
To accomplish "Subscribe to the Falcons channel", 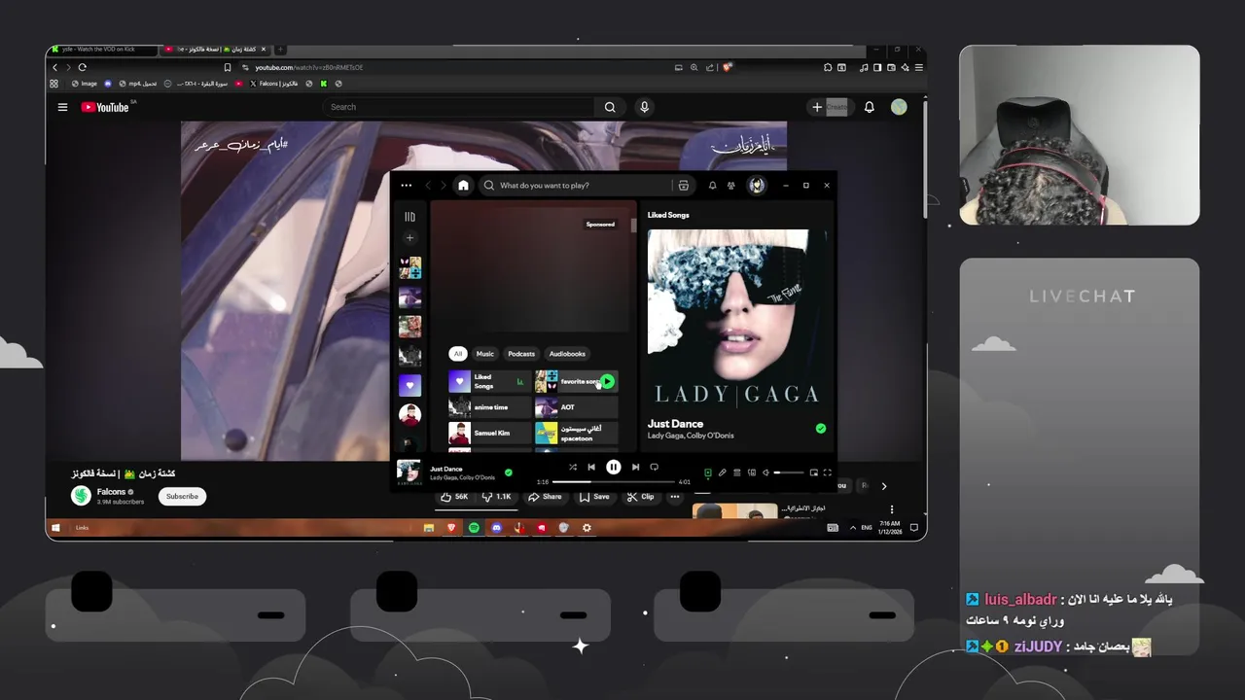I will pyautogui.click(x=182, y=496).
